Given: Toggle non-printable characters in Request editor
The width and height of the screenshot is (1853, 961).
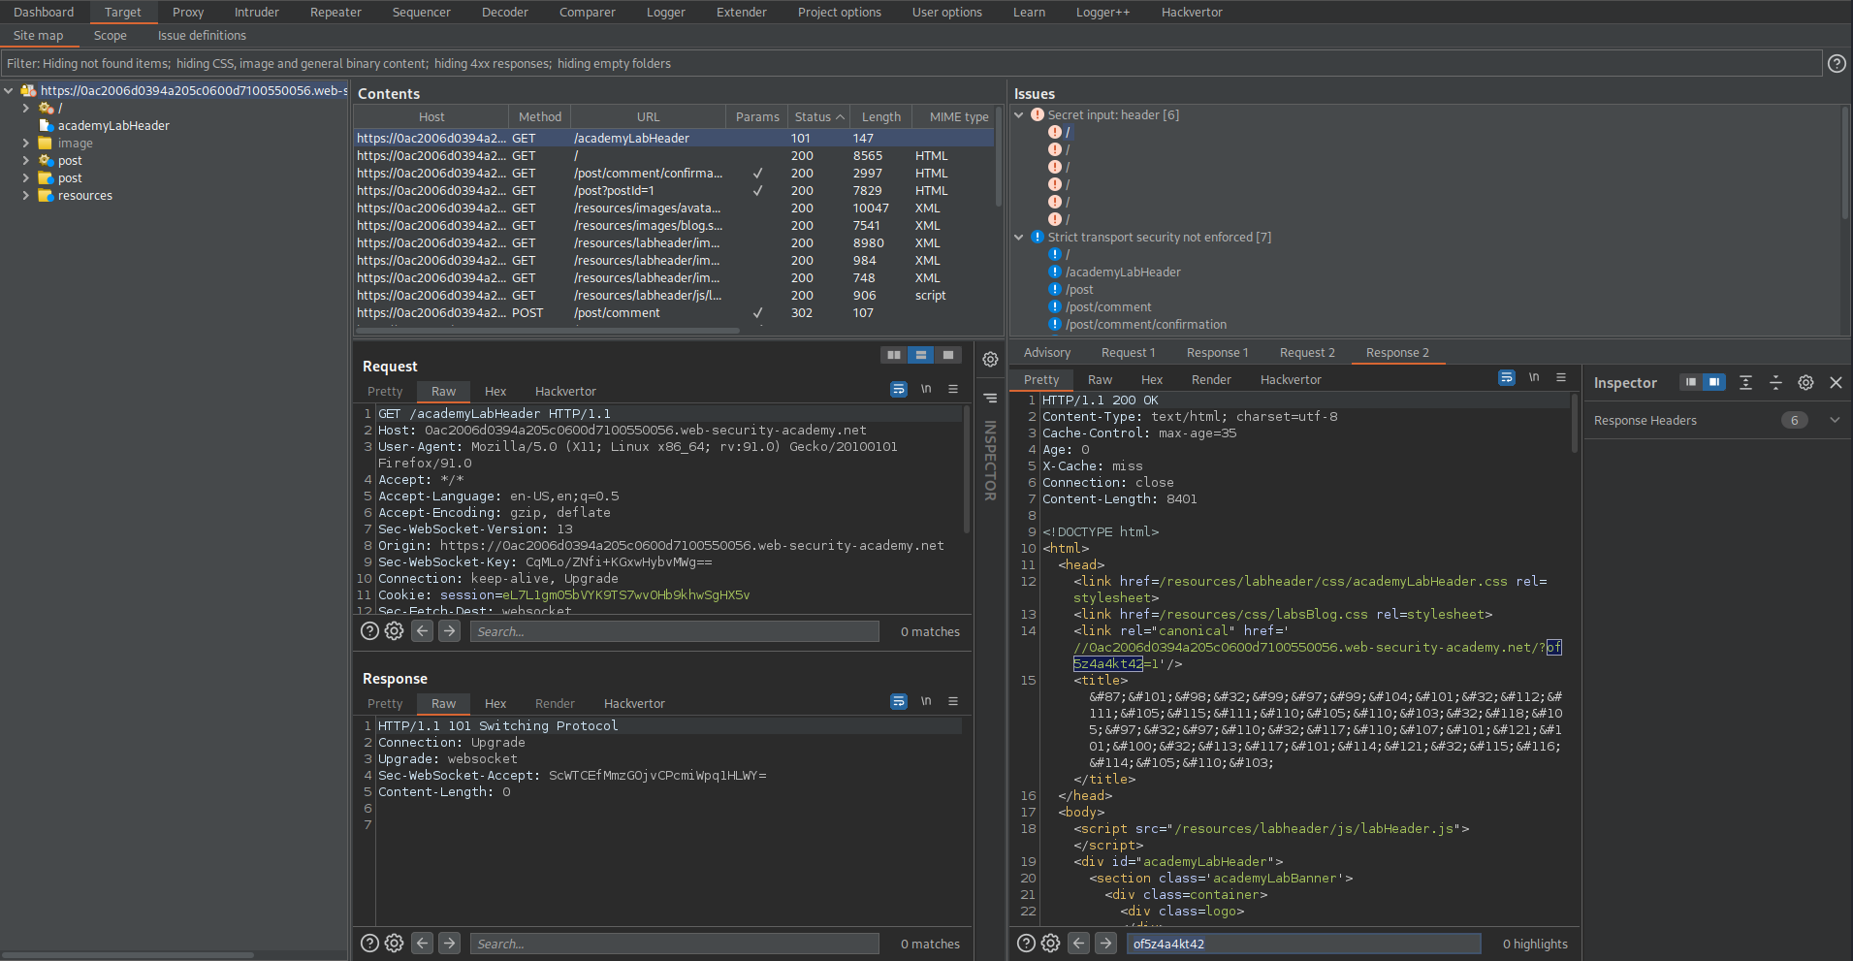Looking at the screenshot, I should 926,389.
